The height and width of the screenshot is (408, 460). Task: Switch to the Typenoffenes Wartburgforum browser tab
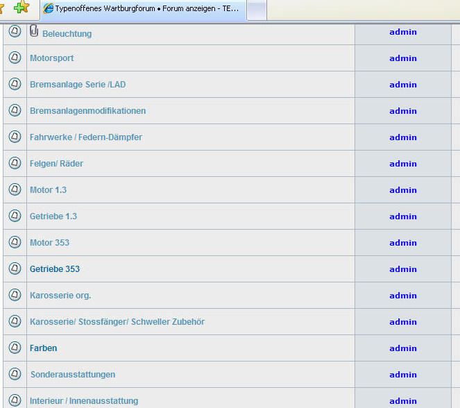(142, 8)
